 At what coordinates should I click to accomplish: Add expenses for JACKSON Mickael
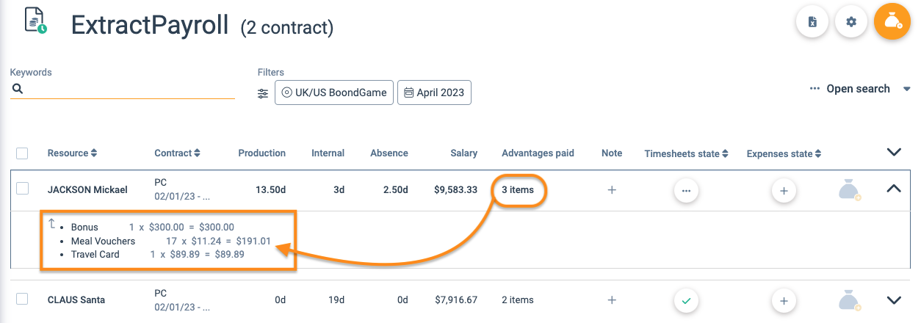point(784,190)
